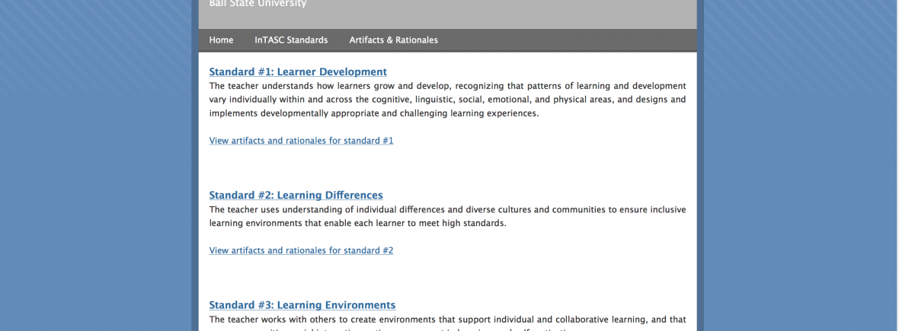Screen dimensions: 899x331
Task: Open Standard #2: Learning Differences heading link
Action: click(x=296, y=196)
